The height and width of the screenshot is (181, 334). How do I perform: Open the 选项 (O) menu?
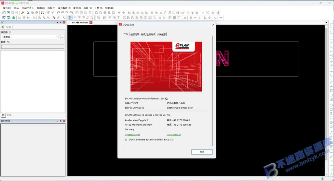[88, 8]
